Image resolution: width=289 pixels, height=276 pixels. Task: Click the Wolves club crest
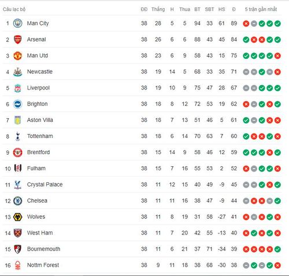coord(17,217)
